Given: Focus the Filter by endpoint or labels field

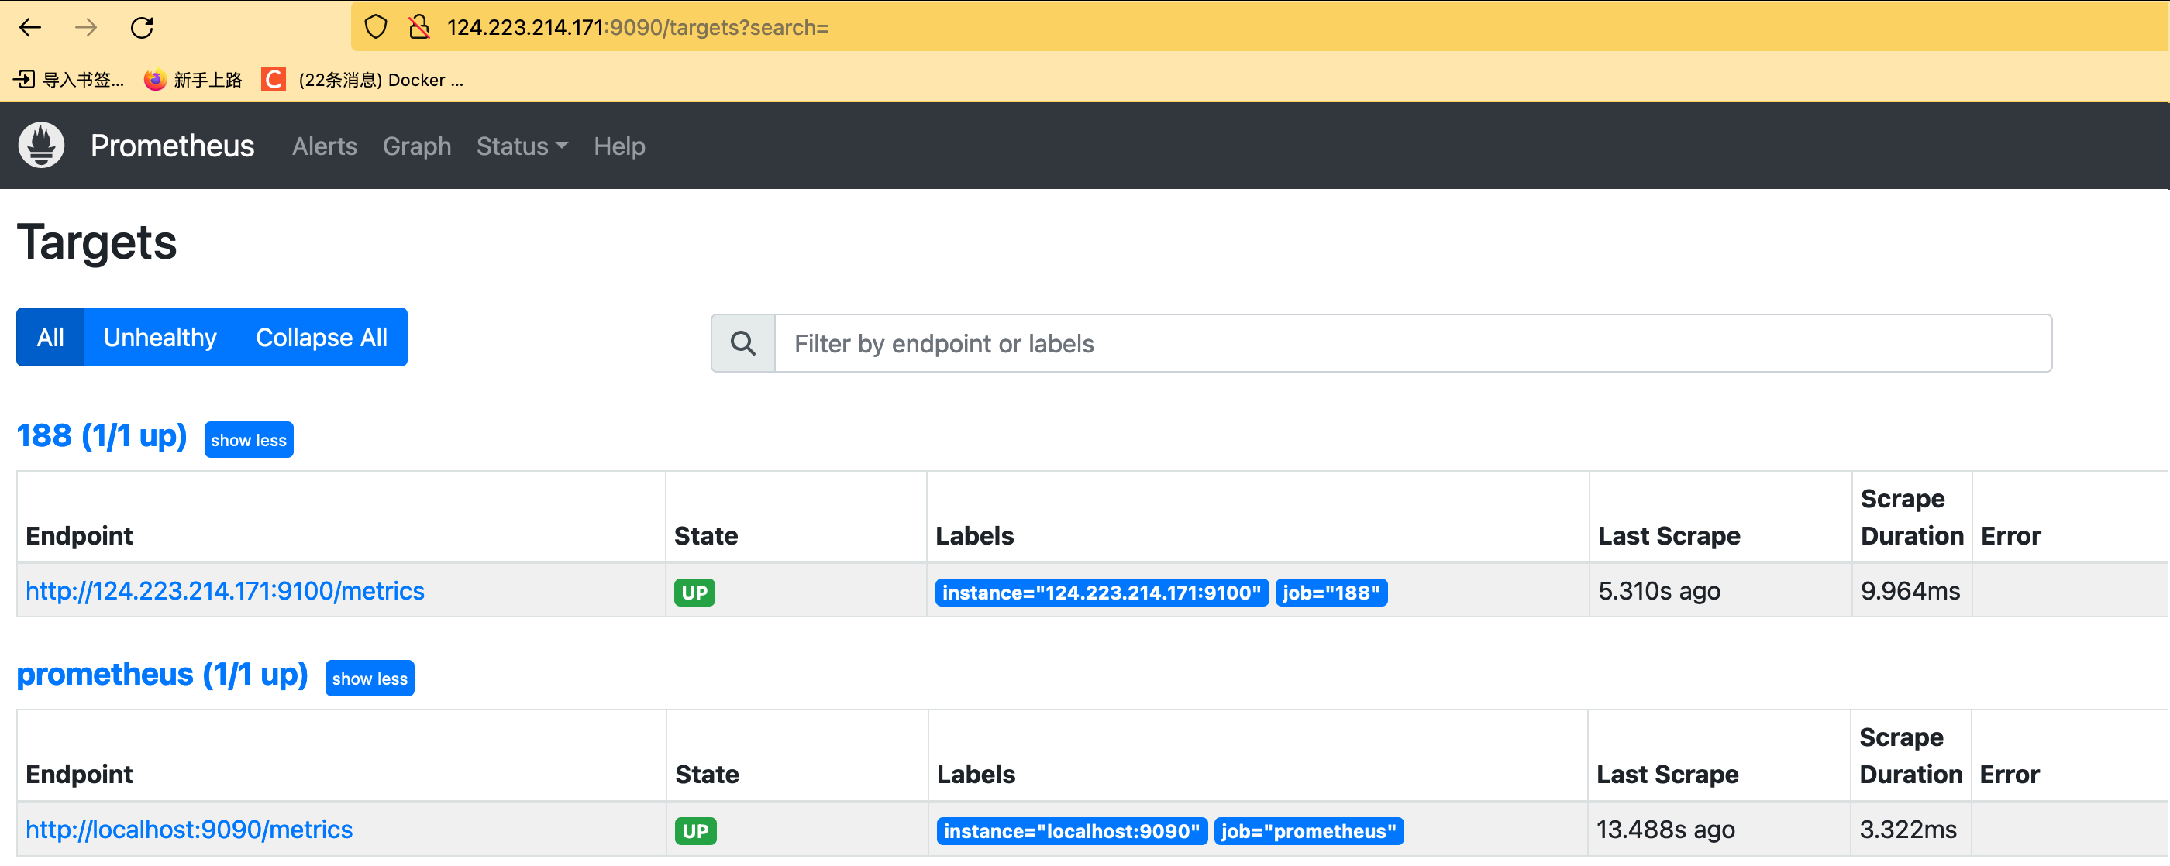Looking at the screenshot, I should [1412, 343].
